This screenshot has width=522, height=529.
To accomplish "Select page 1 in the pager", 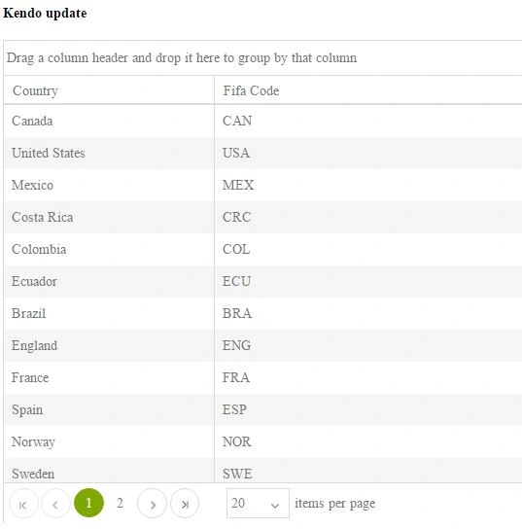I will click(88, 503).
